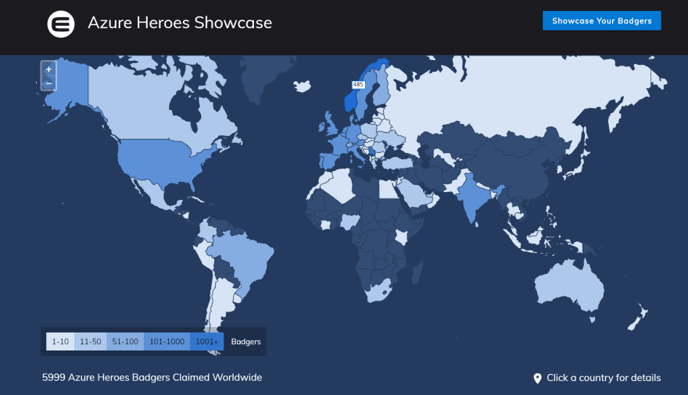This screenshot has height=395, width=688.
Task: Select New Zealand on the map
Action: point(639,317)
